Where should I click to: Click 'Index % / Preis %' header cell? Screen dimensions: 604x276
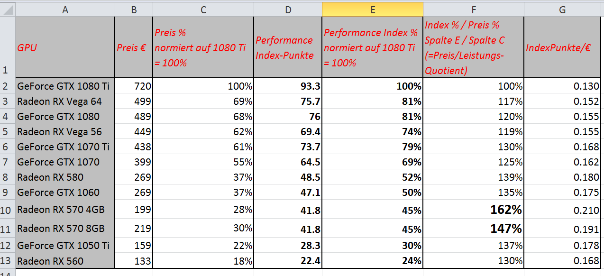point(473,47)
